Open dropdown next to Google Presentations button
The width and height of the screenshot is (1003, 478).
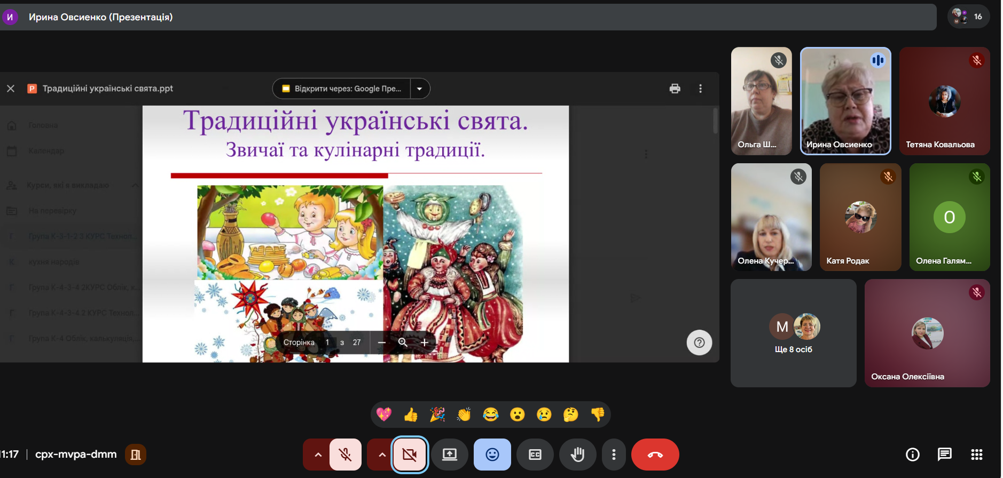coord(420,89)
